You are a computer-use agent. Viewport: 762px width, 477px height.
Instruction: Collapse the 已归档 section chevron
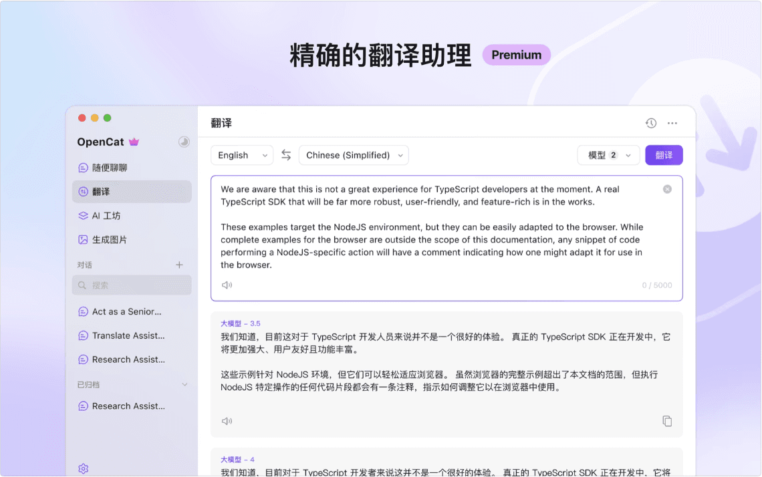point(184,385)
